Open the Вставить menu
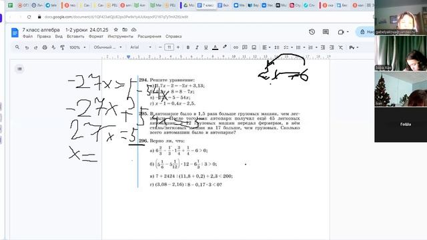Viewport: 427px width, 240px height. click(75, 36)
